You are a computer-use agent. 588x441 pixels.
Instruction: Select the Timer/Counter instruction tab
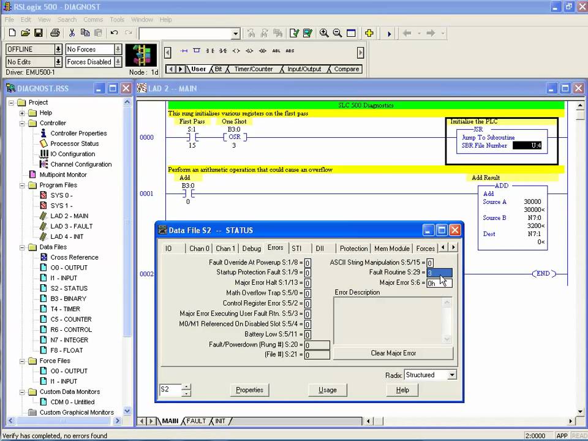(x=254, y=69)
